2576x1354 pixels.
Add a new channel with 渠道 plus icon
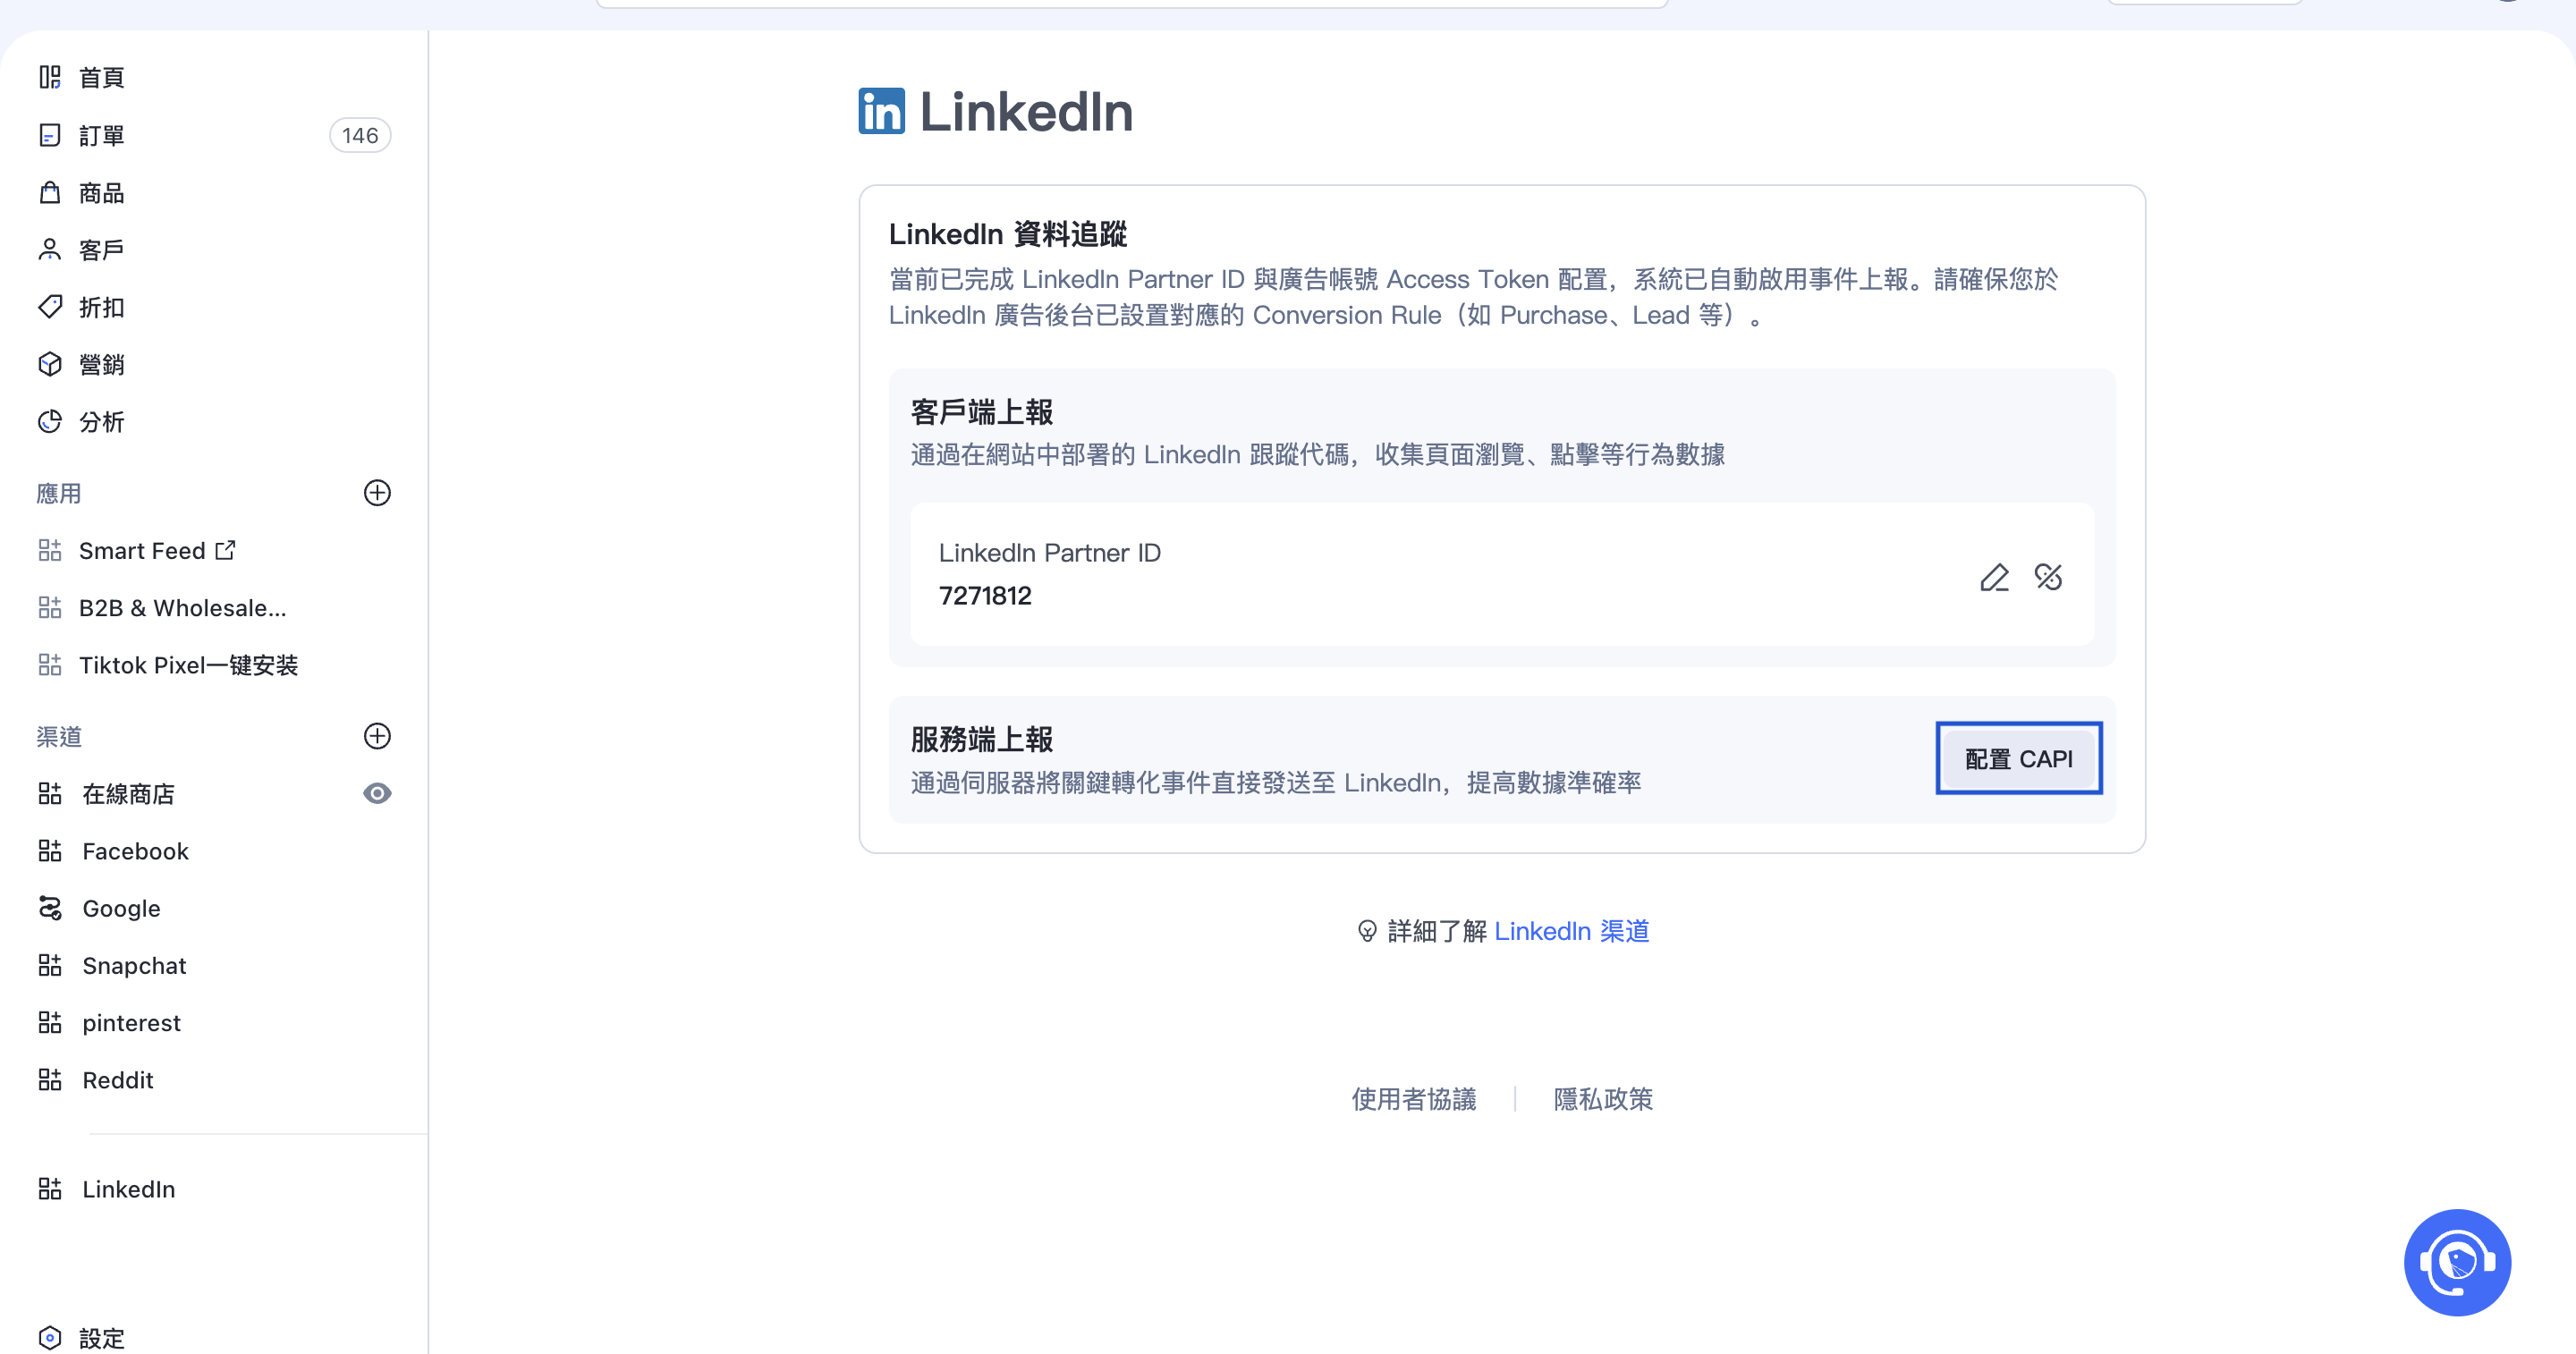pos(377,736)
